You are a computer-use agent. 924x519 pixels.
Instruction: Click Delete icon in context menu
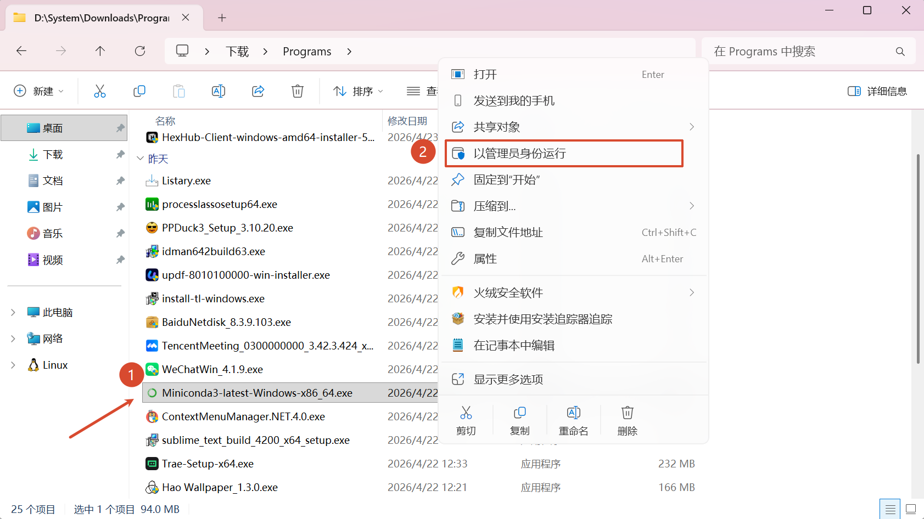(627, 420)
